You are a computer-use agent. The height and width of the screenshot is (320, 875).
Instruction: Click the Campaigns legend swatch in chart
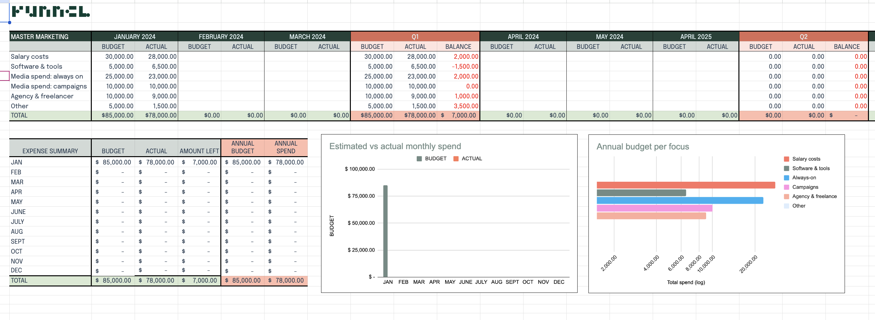click(786, 187)
